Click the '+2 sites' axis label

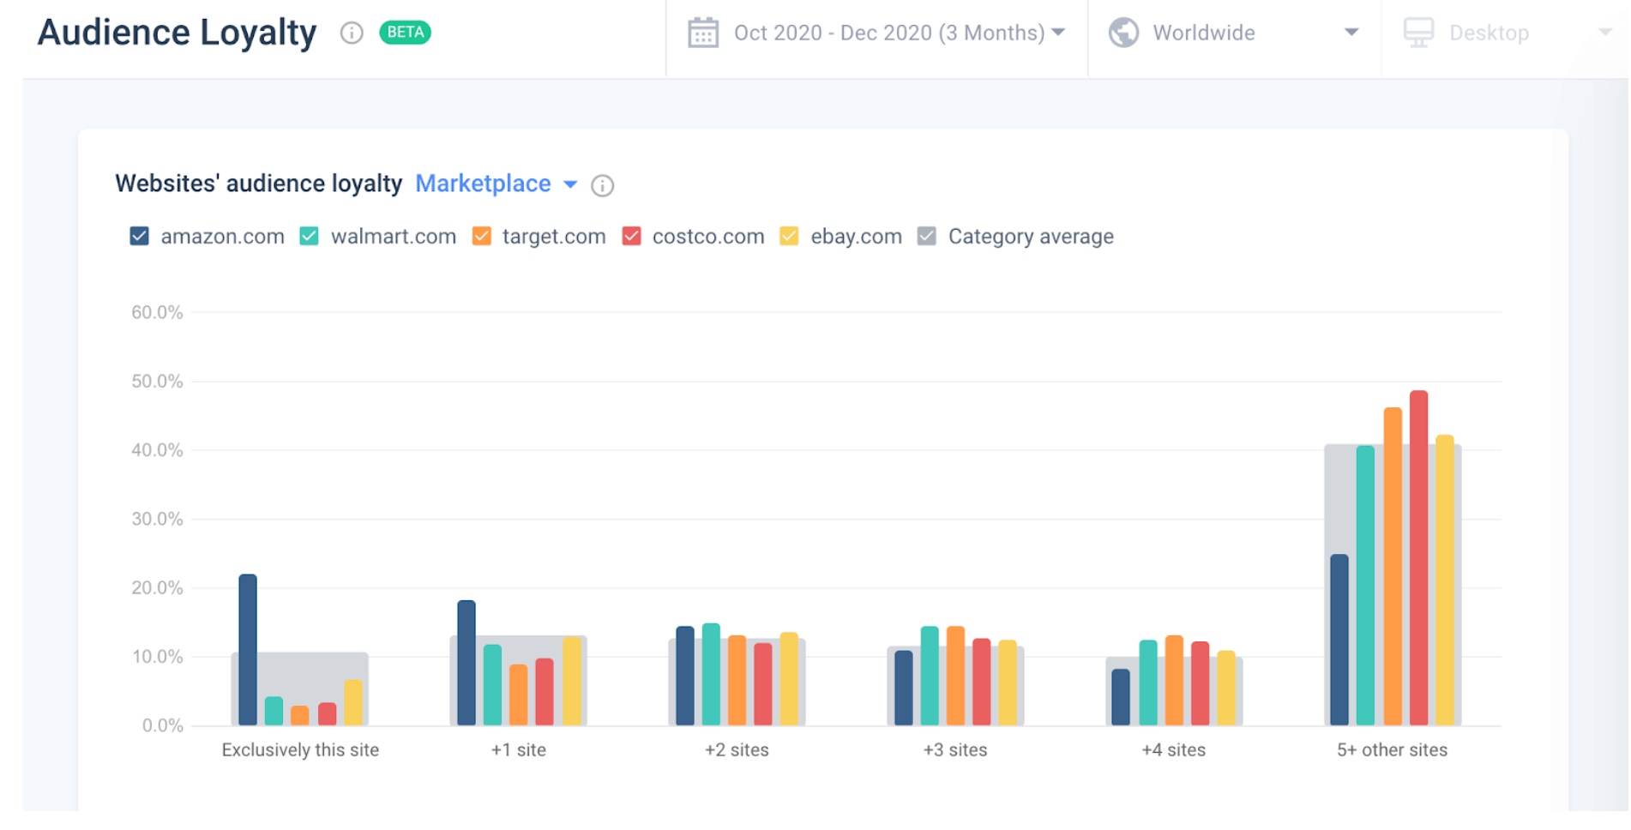(737, 750)
